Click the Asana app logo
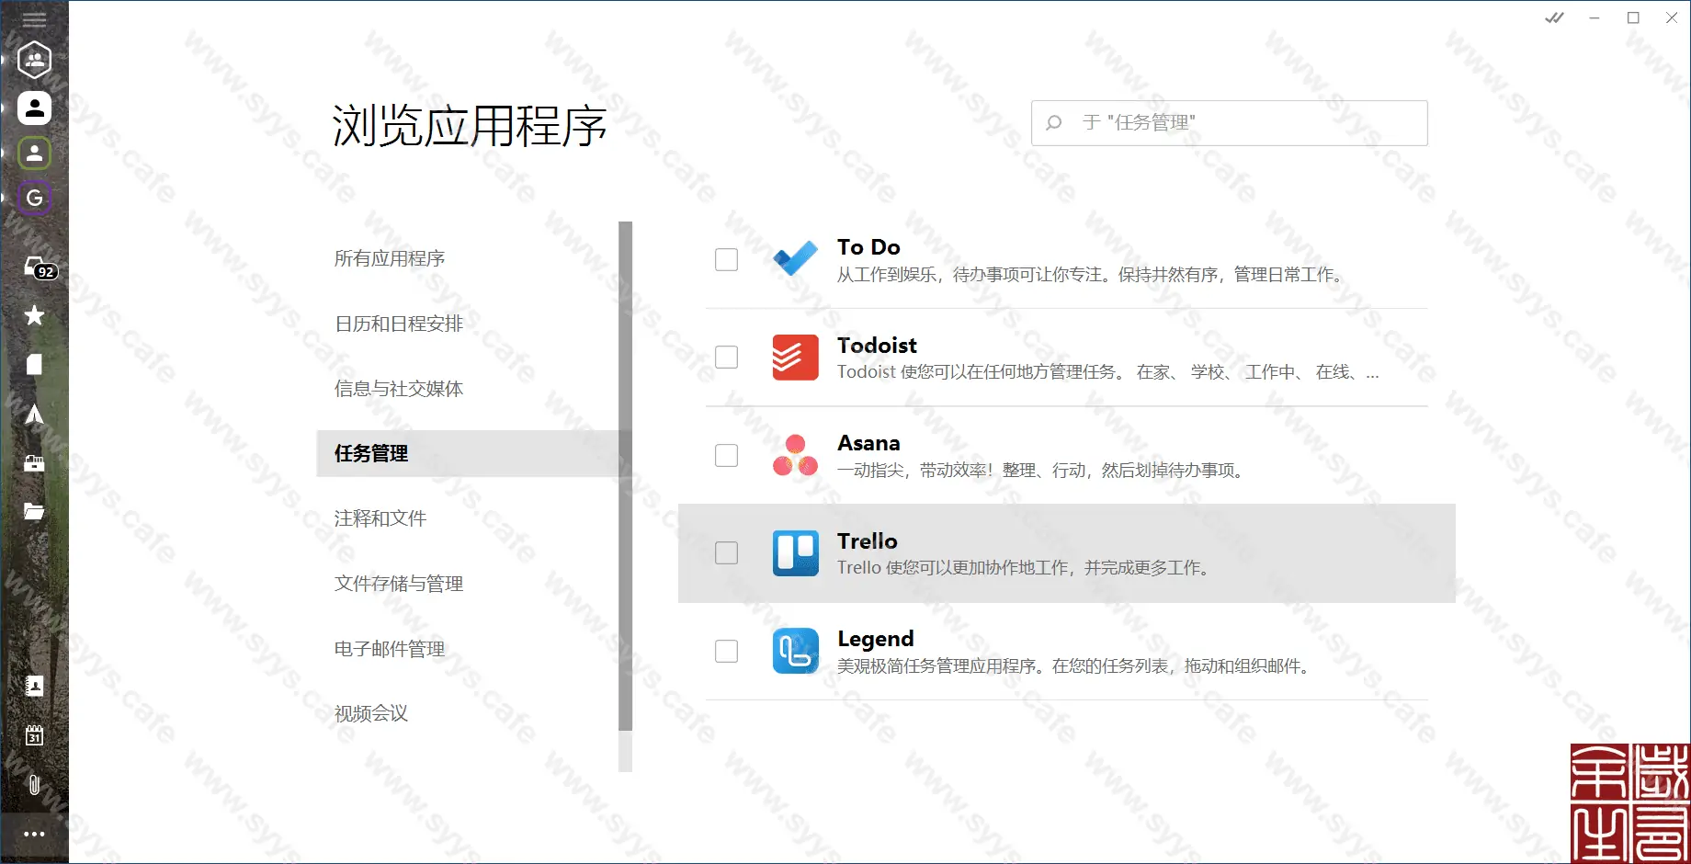The image size is (1691, 864). (x=795, y=455)
